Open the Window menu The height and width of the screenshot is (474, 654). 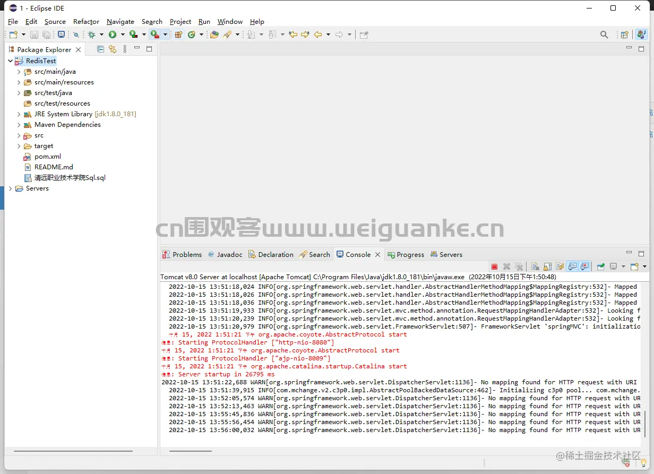pos(230,22)
